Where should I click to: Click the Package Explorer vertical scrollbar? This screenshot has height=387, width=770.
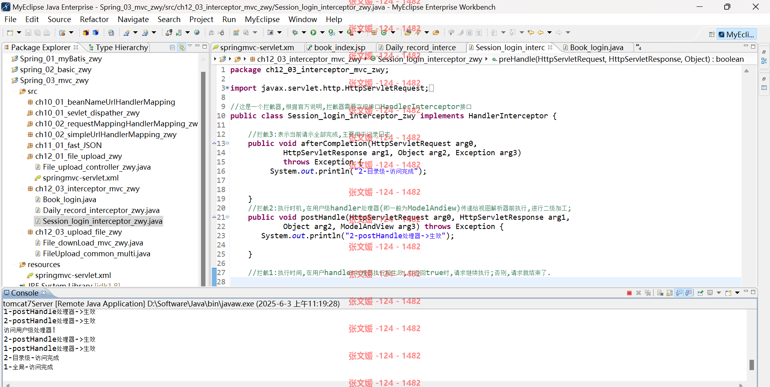(203, 178)
